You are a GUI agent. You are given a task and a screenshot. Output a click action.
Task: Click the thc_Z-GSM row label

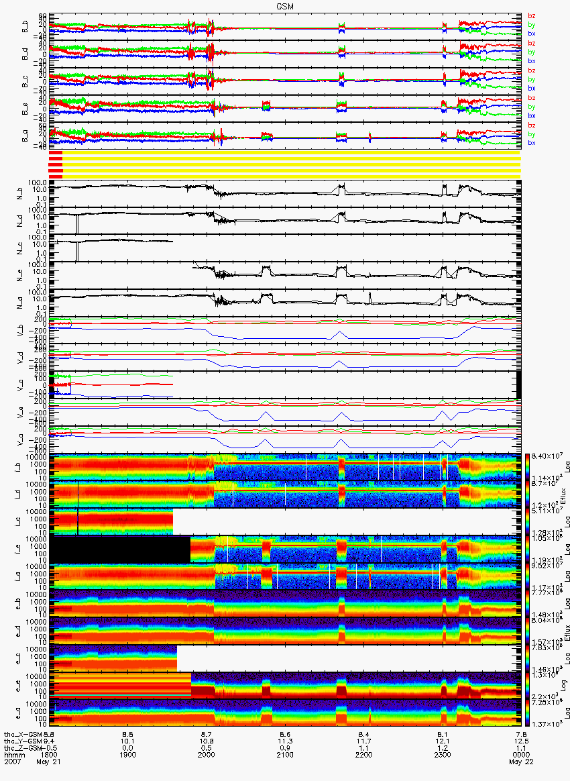23,747
